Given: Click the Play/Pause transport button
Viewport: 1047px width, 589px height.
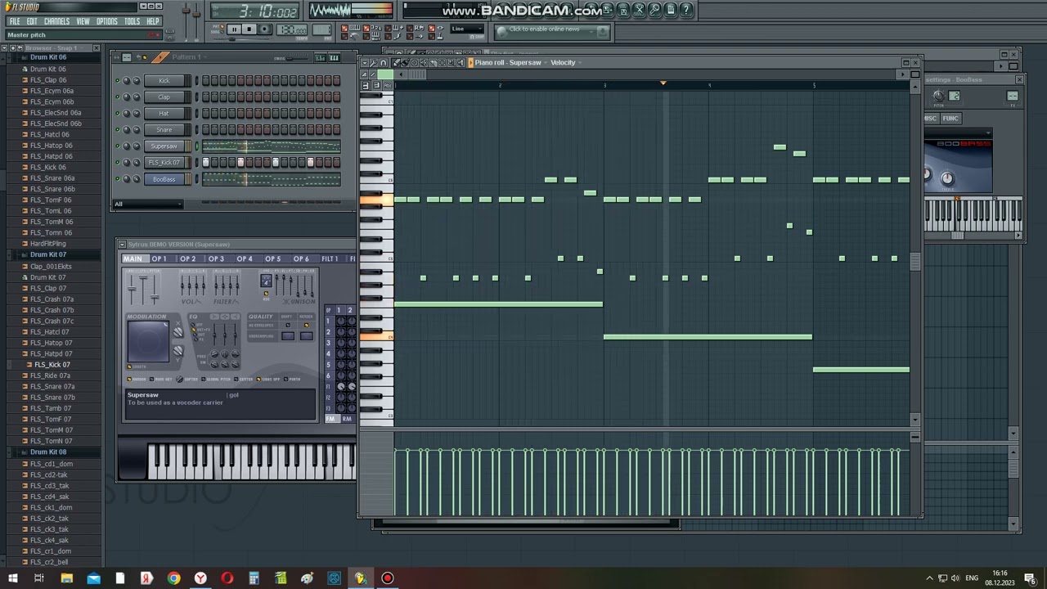Looking at the screenshot, I should pos(234,29).
